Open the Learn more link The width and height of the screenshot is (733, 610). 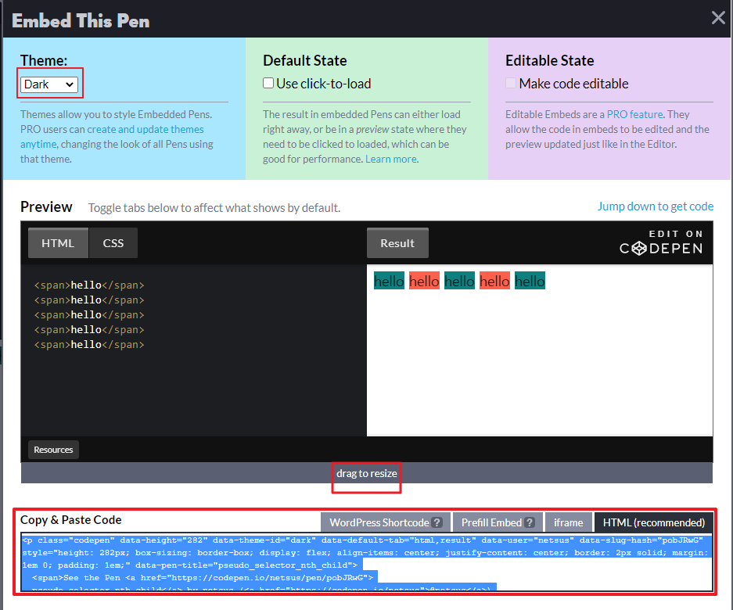(392, 159)
